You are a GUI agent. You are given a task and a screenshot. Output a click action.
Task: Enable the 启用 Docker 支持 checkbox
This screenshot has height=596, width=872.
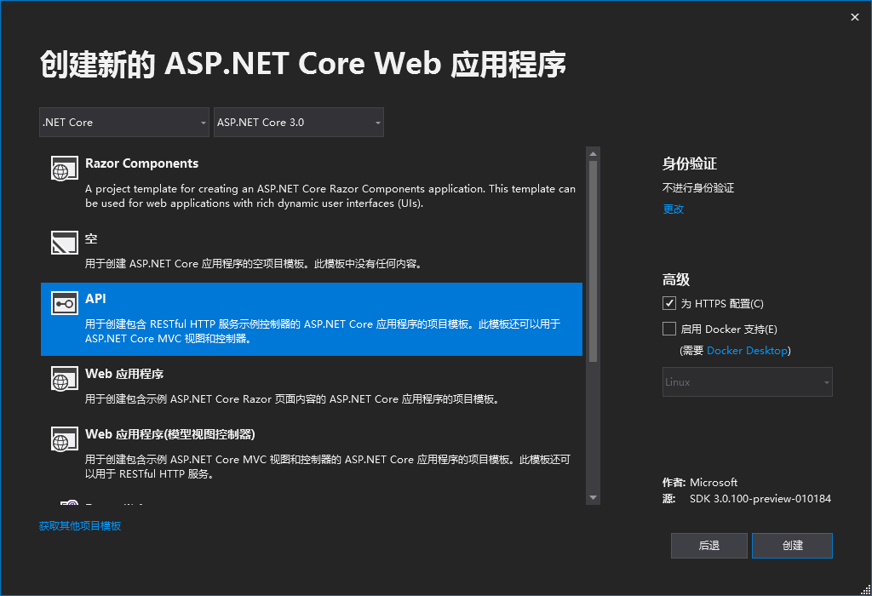coord(669,329)
